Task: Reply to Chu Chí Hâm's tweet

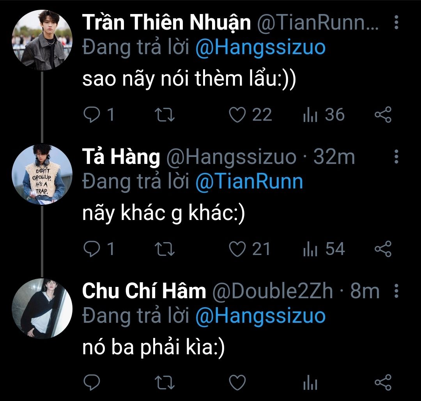Action: click(x=92, y=382)
